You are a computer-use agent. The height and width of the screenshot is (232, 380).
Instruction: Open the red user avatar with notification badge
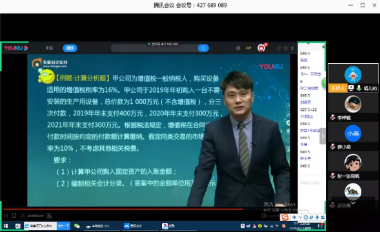(x=261, y=48)
